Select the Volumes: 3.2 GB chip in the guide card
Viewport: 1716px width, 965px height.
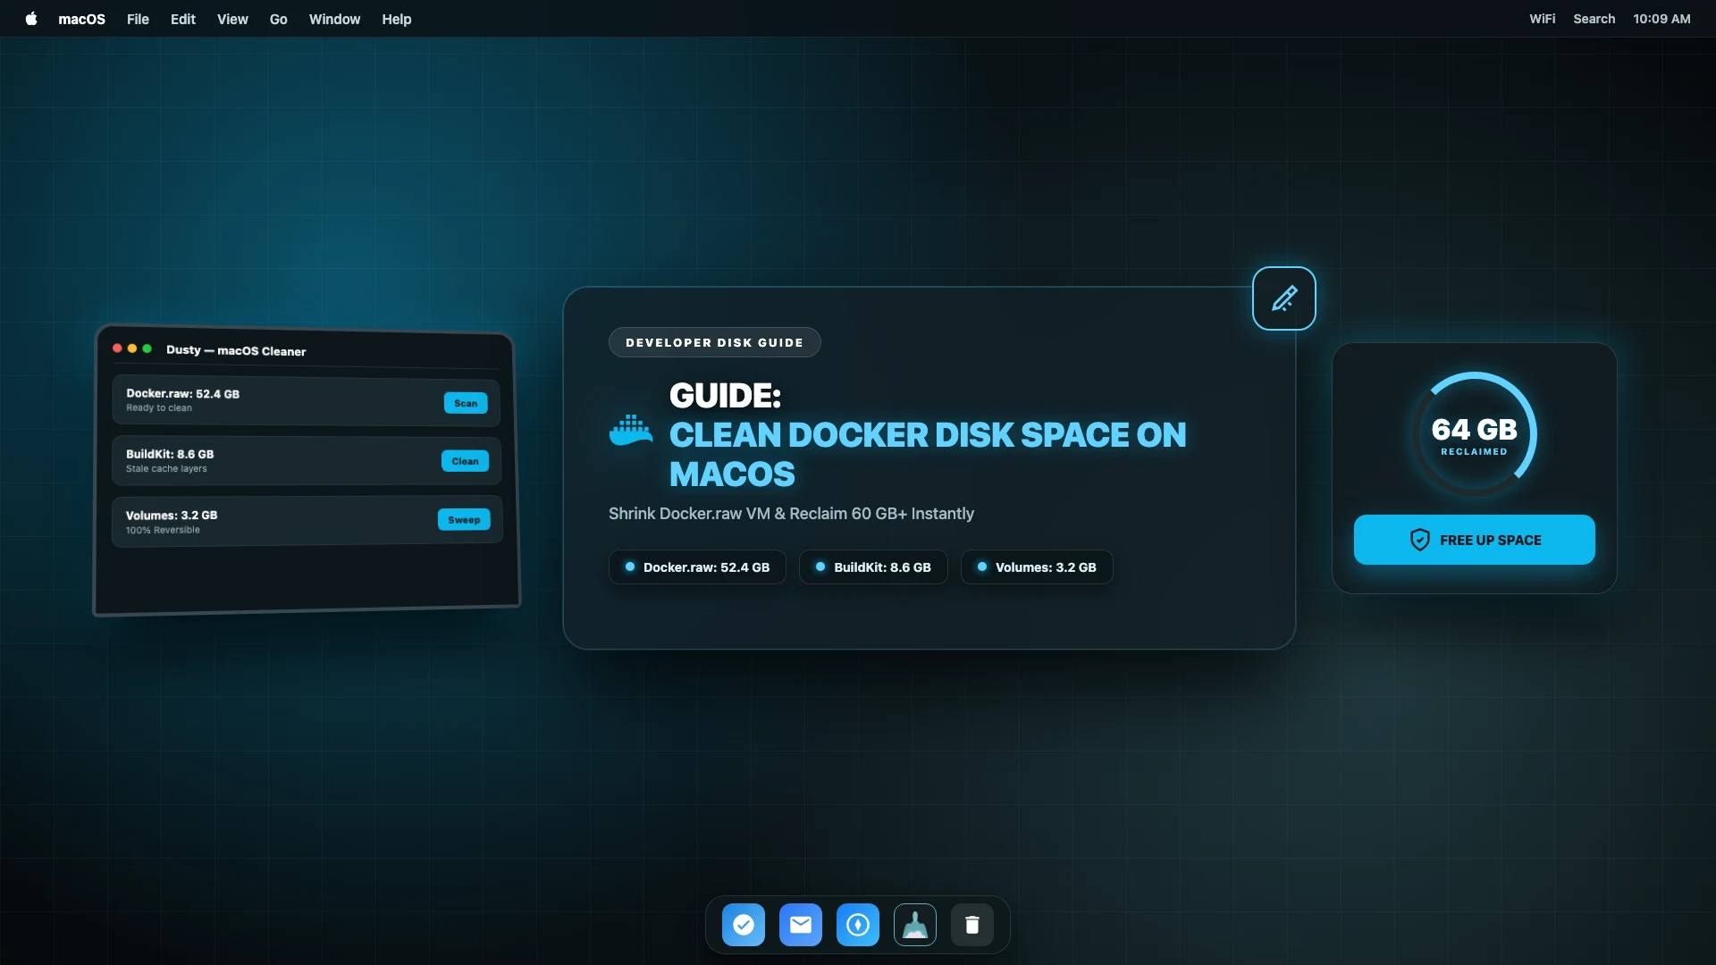tap(1037, 567)
